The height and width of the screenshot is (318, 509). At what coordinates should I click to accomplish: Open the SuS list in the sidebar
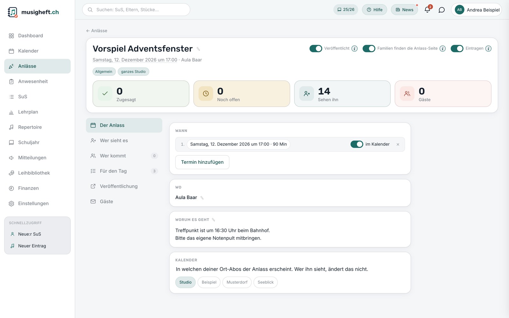click(38, 97)
